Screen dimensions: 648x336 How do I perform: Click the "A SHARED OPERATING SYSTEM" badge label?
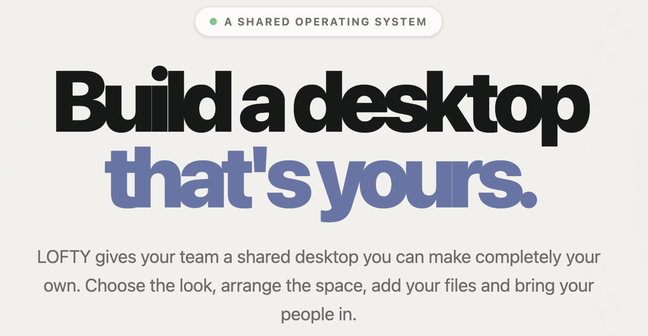(x=325, y=22)
